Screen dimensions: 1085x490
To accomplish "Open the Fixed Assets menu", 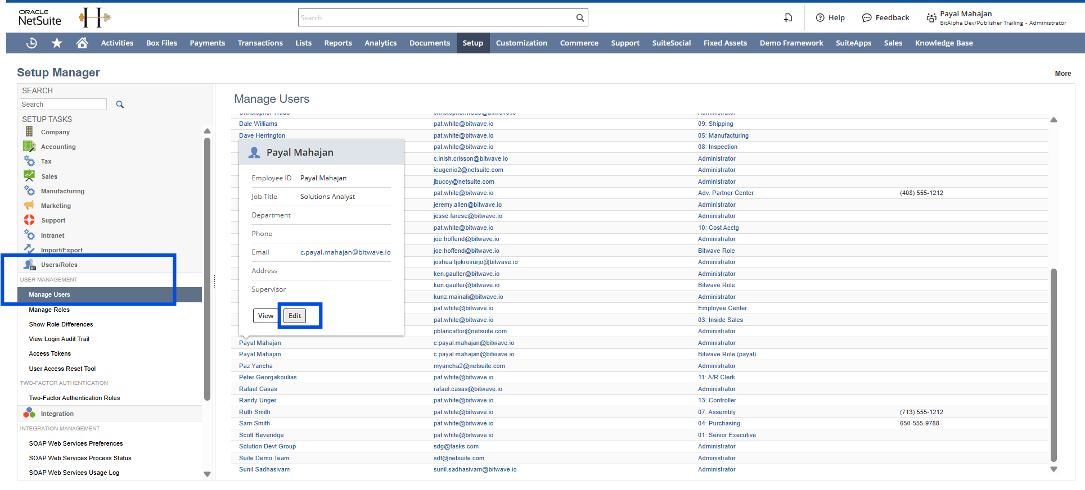I will point(725,43).
